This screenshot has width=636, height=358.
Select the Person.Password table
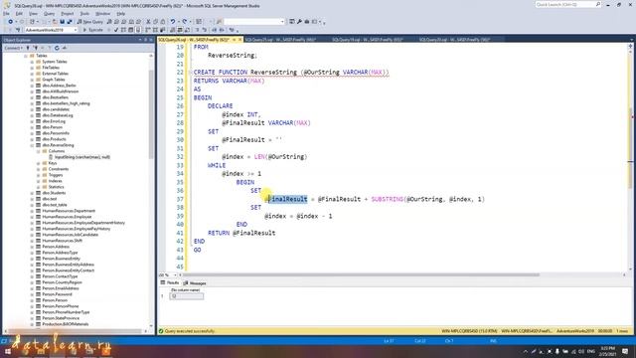pos(57,294)
